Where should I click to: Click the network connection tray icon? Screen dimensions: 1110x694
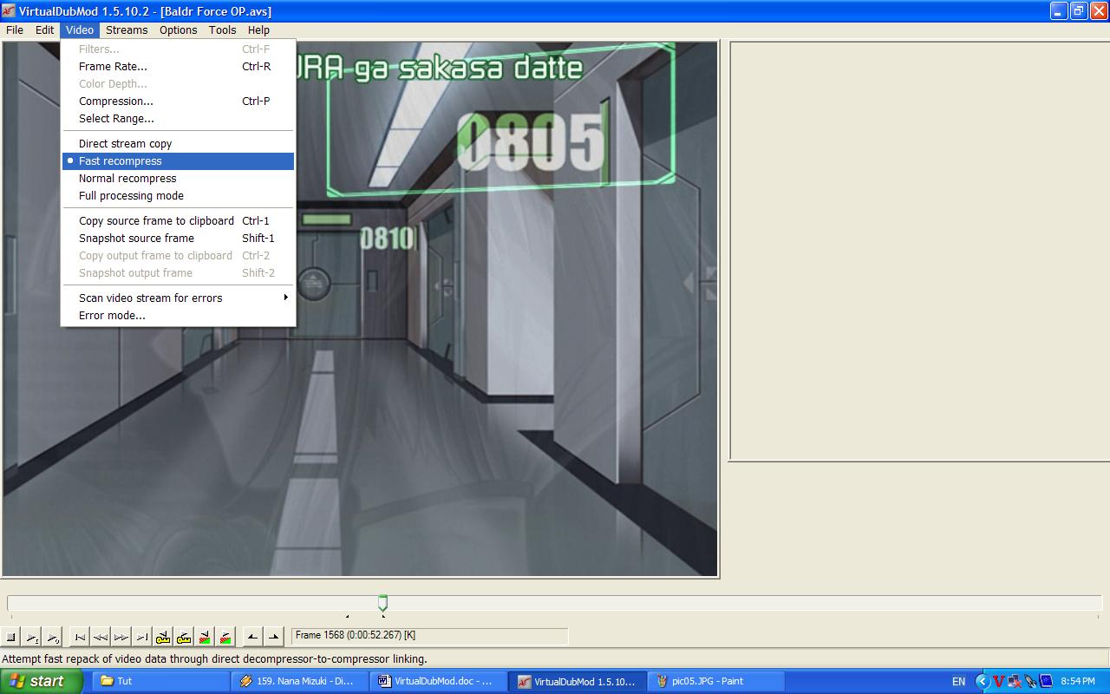coord(1015,681)
